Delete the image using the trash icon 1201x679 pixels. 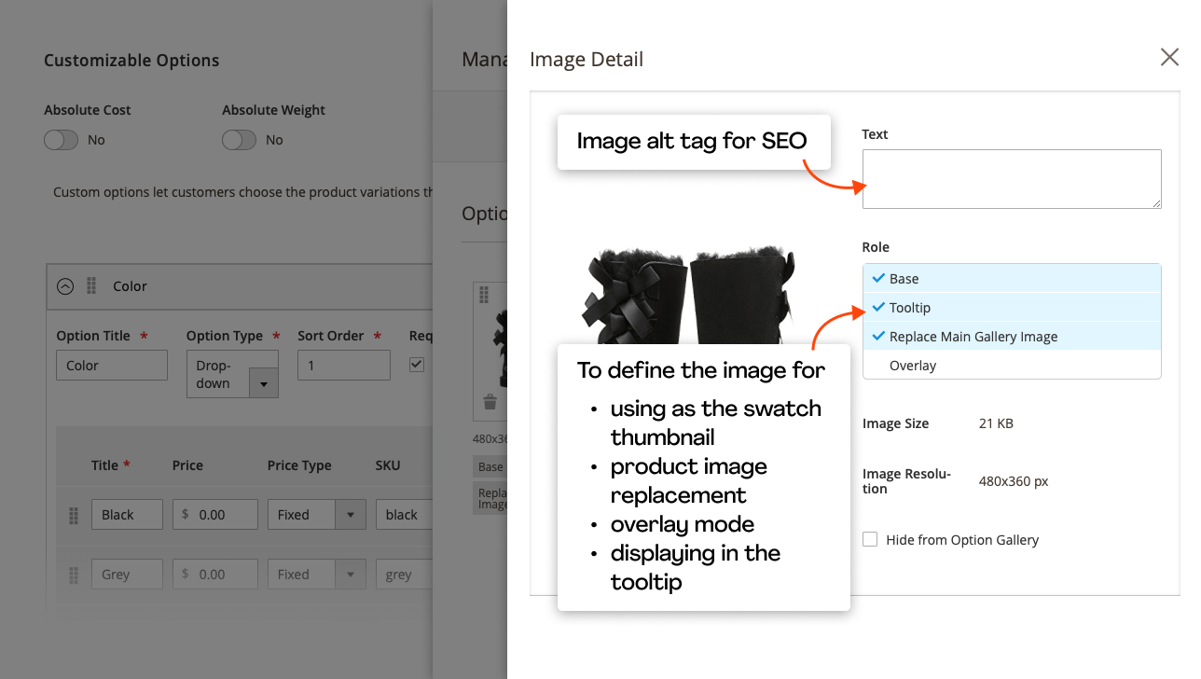489,401
